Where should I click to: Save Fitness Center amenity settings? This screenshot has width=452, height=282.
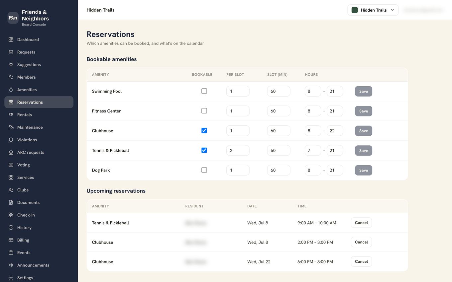[x=364, y=111]
